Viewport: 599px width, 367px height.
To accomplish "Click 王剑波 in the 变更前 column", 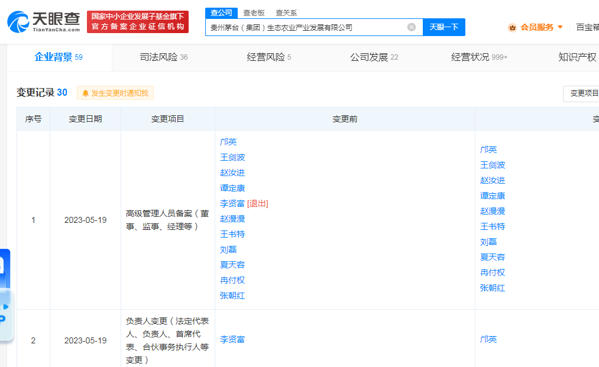I will 232,157.
